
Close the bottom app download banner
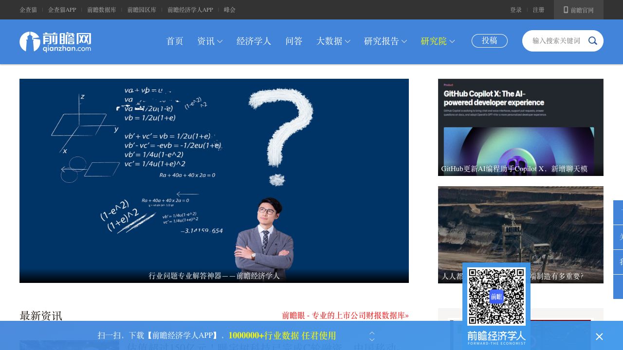coord(599,336)
